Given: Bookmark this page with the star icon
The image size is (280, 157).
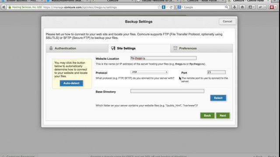Looking at the screenshot, I should click(159, 7).
